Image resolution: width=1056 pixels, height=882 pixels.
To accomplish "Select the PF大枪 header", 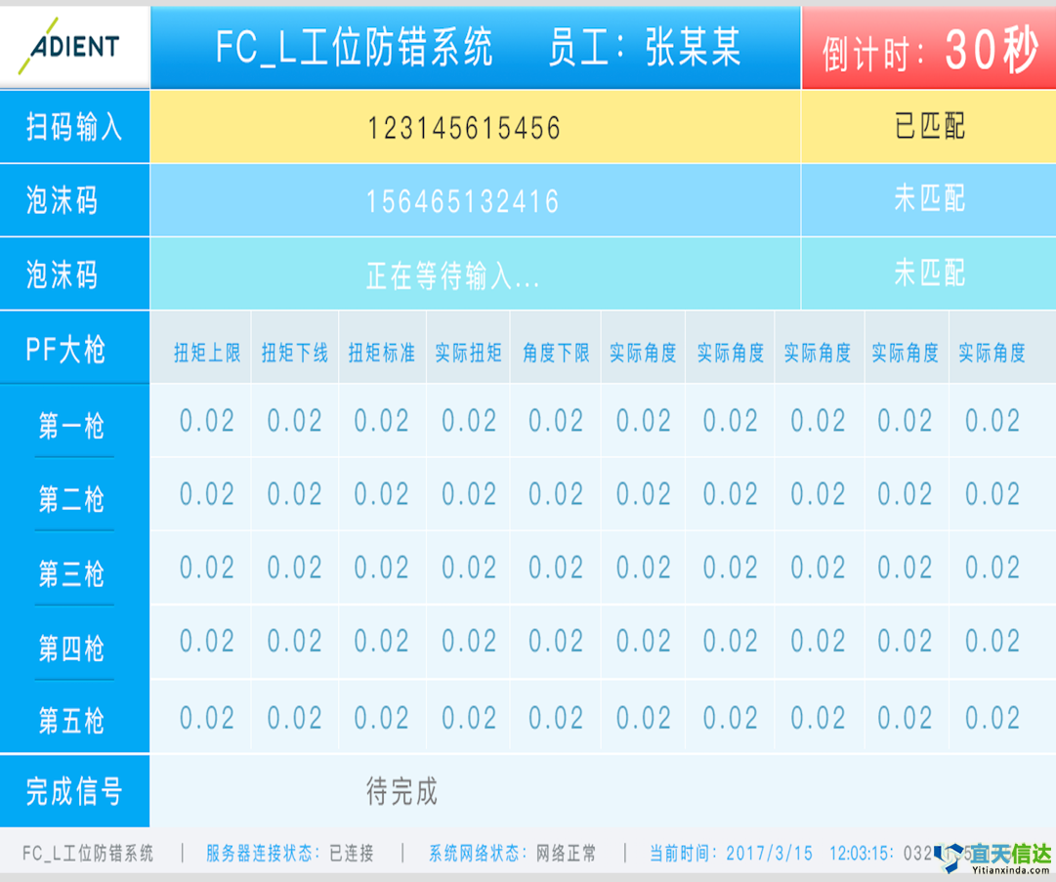I will pos(74,350).
